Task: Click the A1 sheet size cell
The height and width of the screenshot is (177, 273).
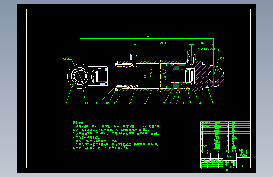Action: pos(243,166)
